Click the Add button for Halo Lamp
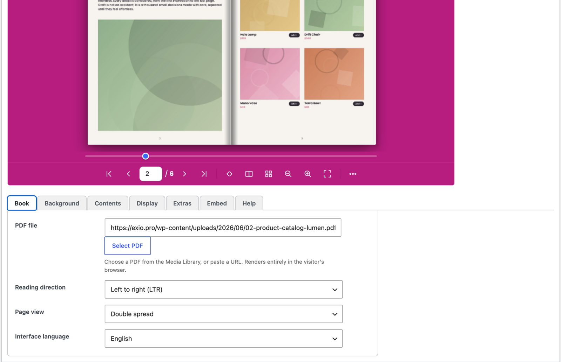 click(x=294, y=35)
